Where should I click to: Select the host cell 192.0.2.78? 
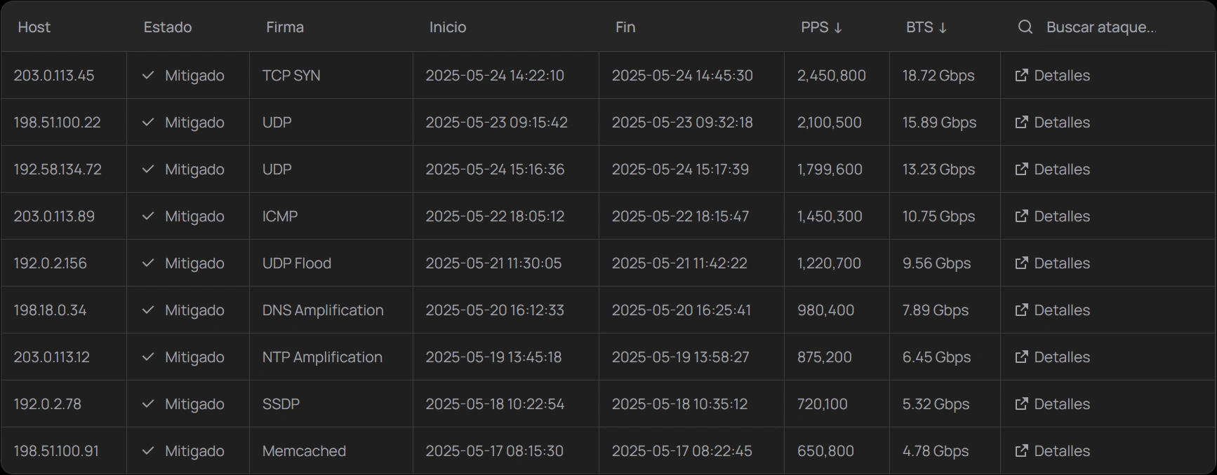click(48, 404)
